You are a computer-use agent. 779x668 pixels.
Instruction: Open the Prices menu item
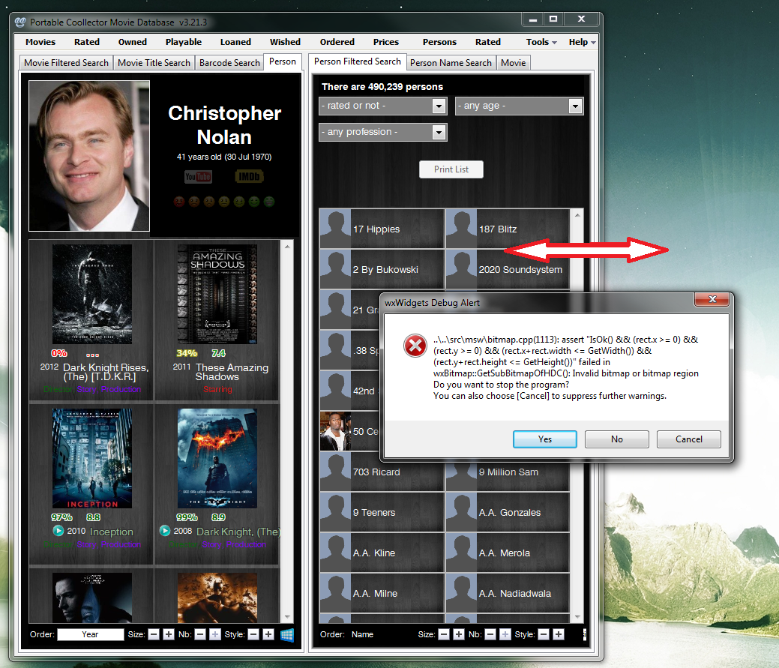pos(386,42)
